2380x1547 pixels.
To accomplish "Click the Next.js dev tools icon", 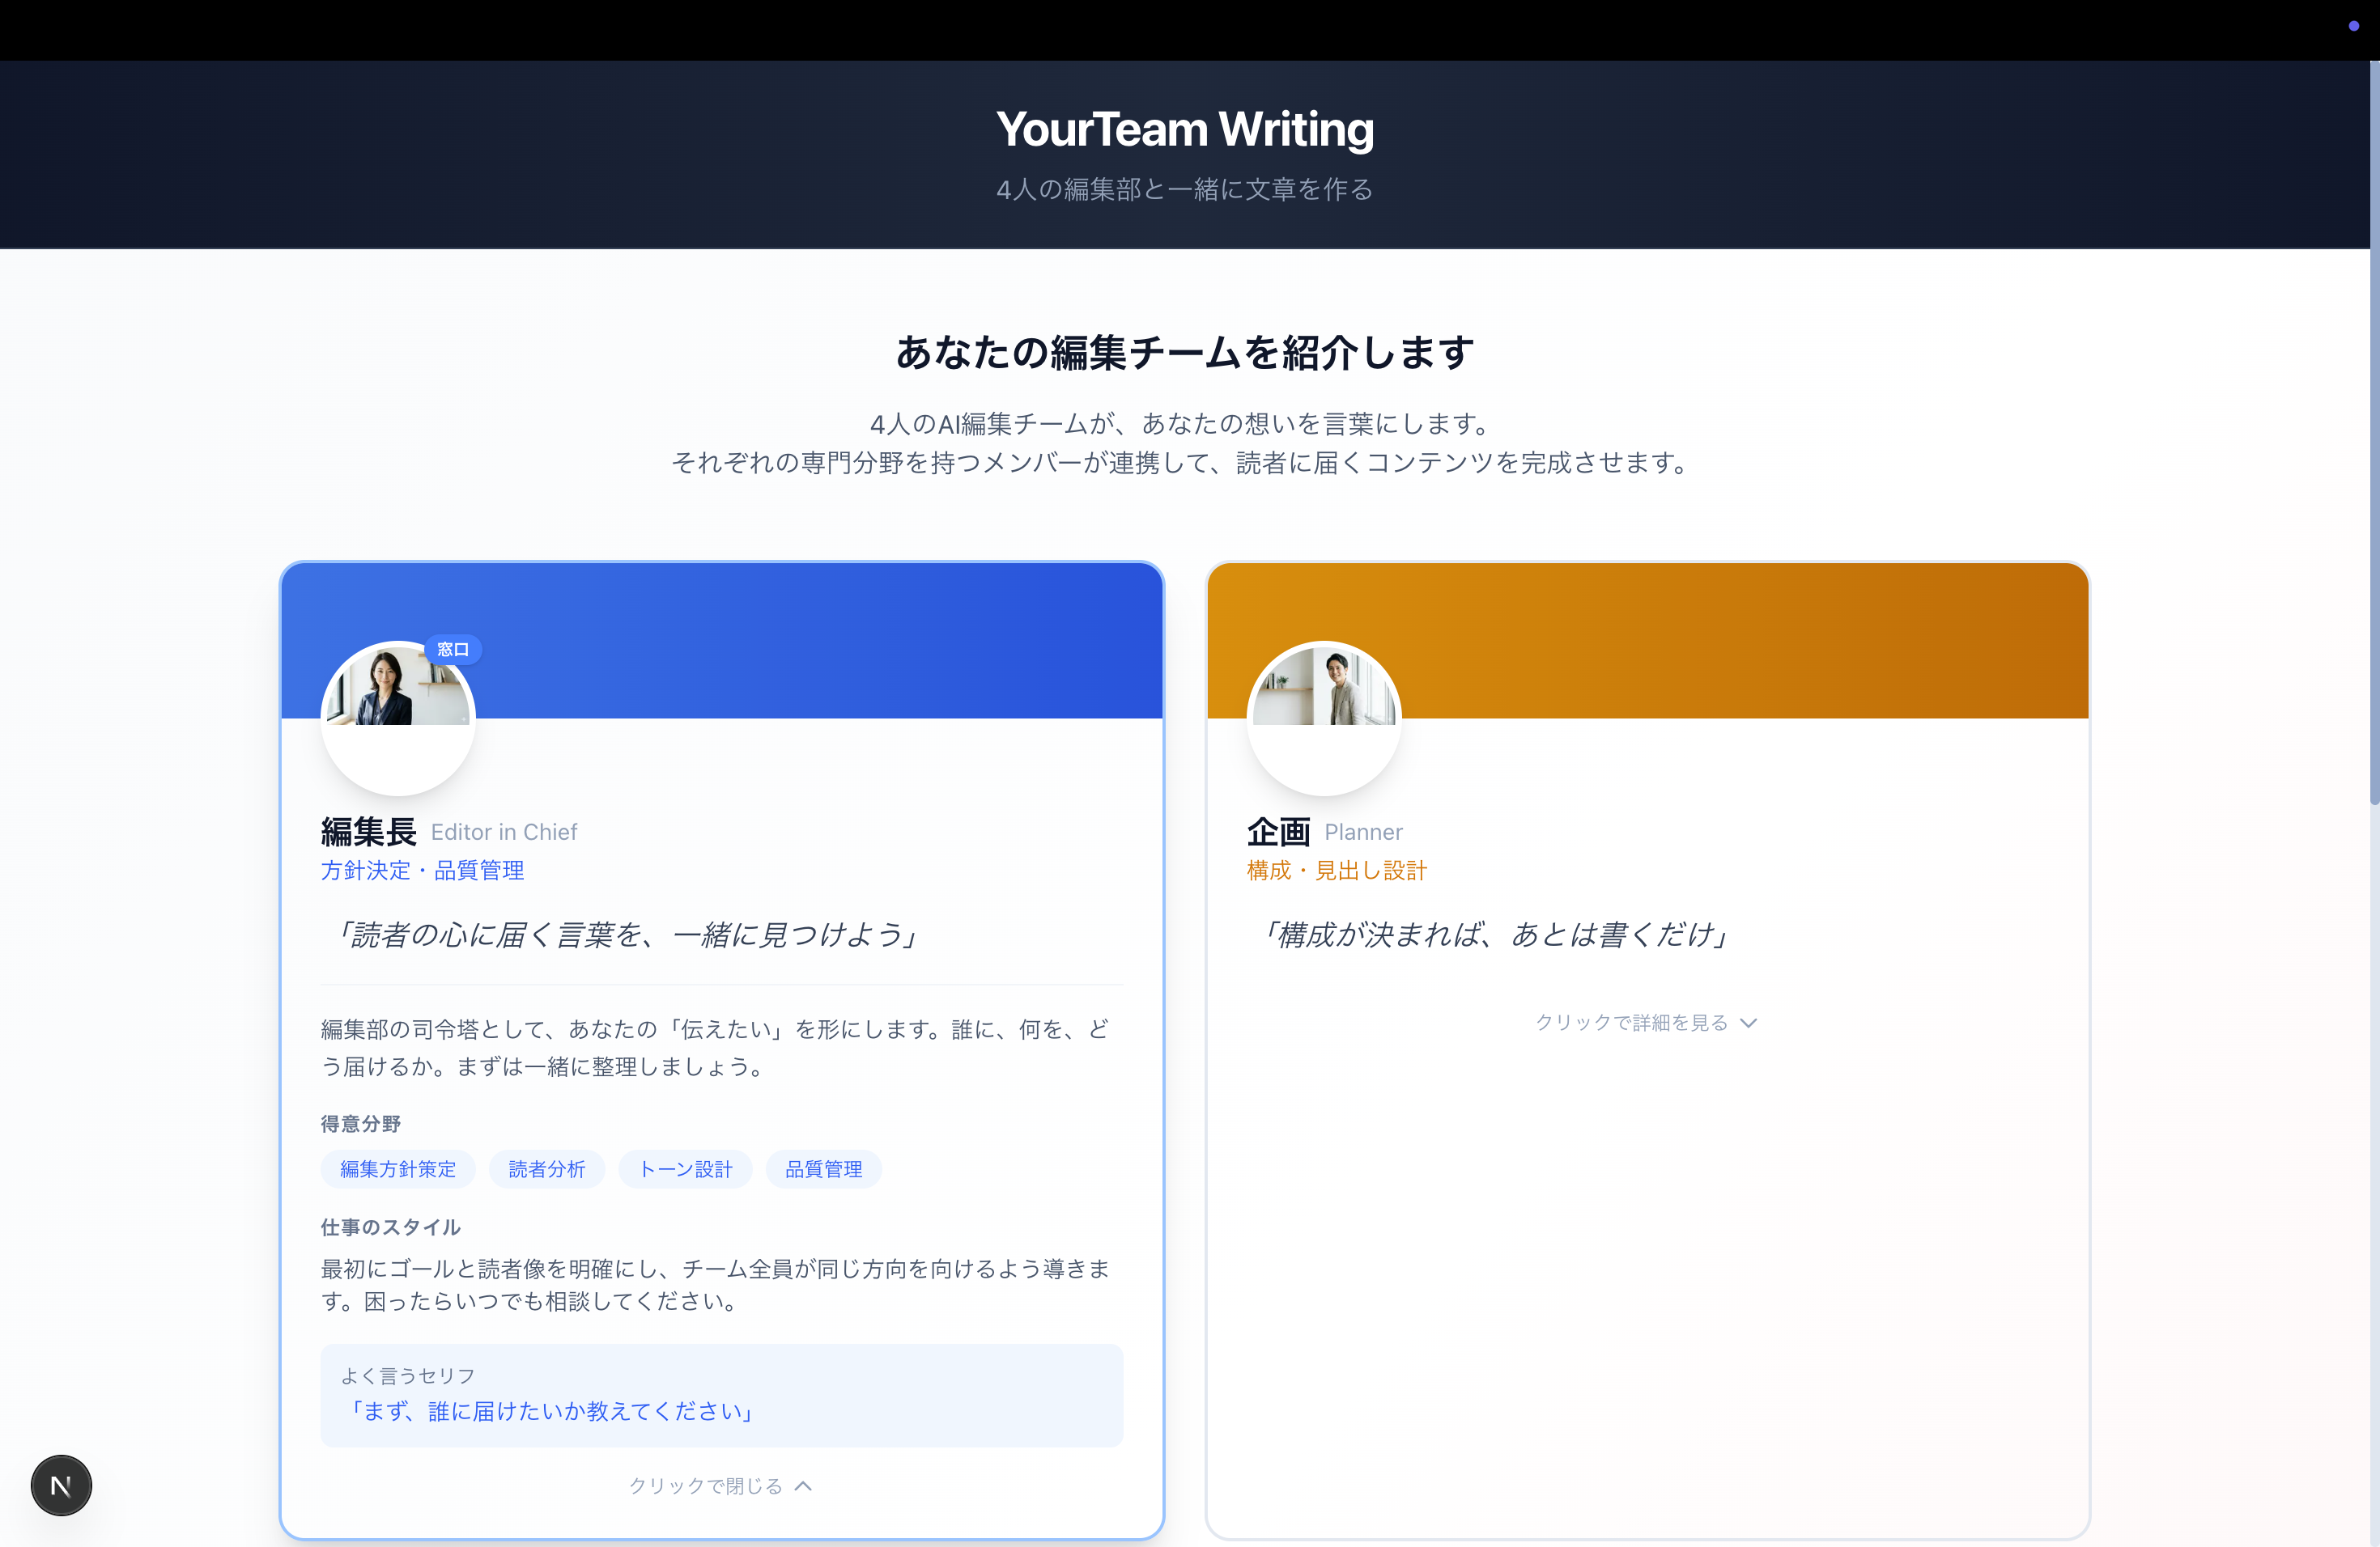I will tap(61, 1485).
